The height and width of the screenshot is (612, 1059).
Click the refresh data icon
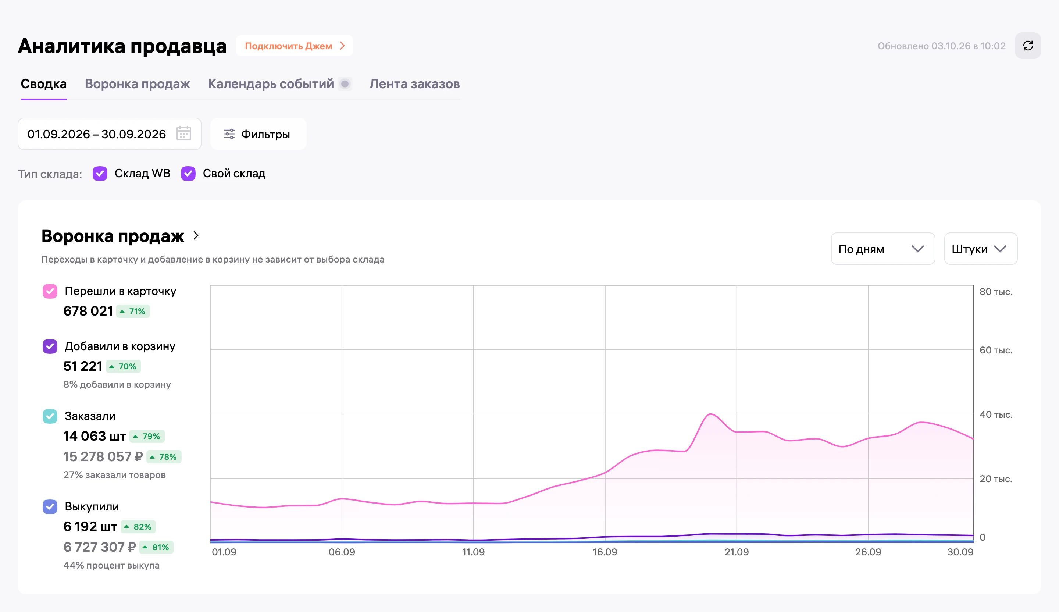[x=1028, y=46]
